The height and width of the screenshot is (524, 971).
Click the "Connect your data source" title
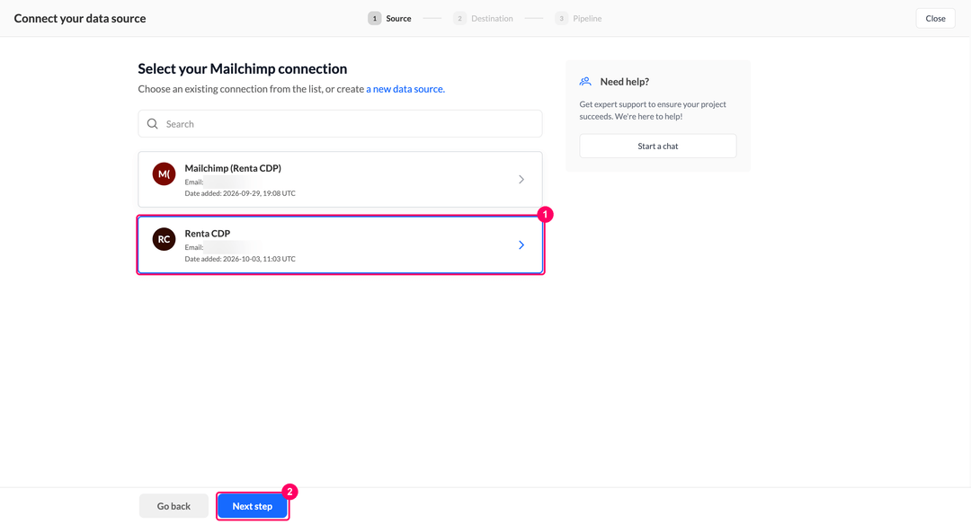tap(80, 19)
